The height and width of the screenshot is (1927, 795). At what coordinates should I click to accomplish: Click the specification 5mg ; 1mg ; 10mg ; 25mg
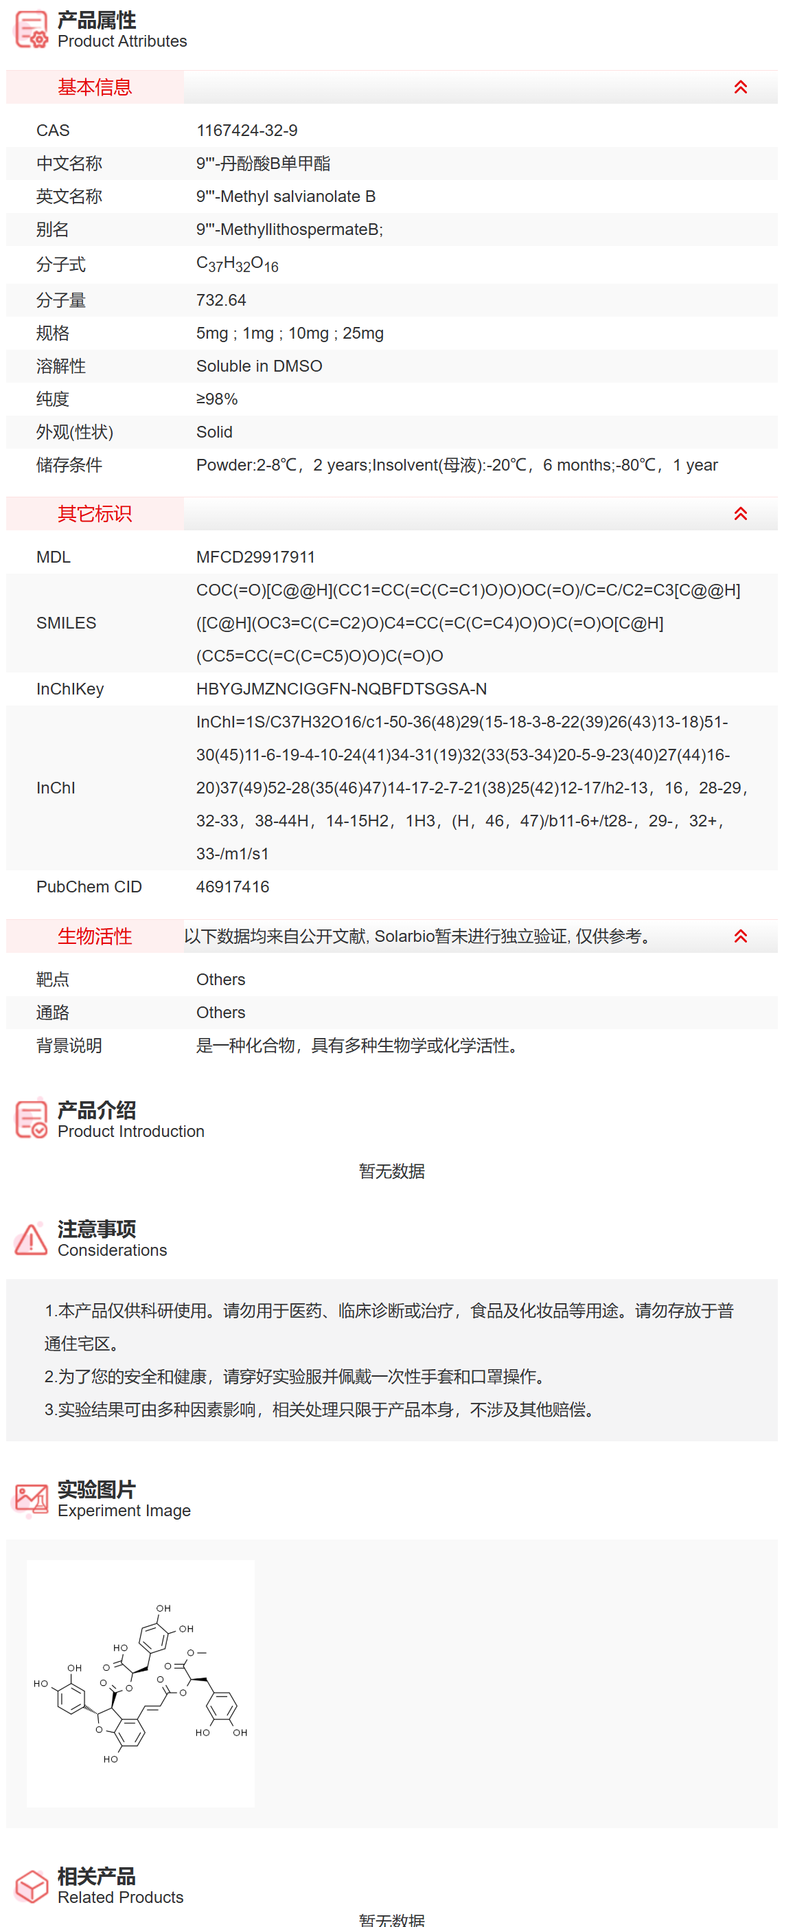coord(290,333)
